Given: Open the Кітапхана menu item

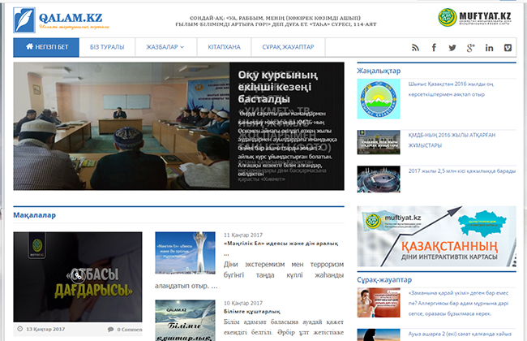Looking at the screenshot, I should pos(224,47).
